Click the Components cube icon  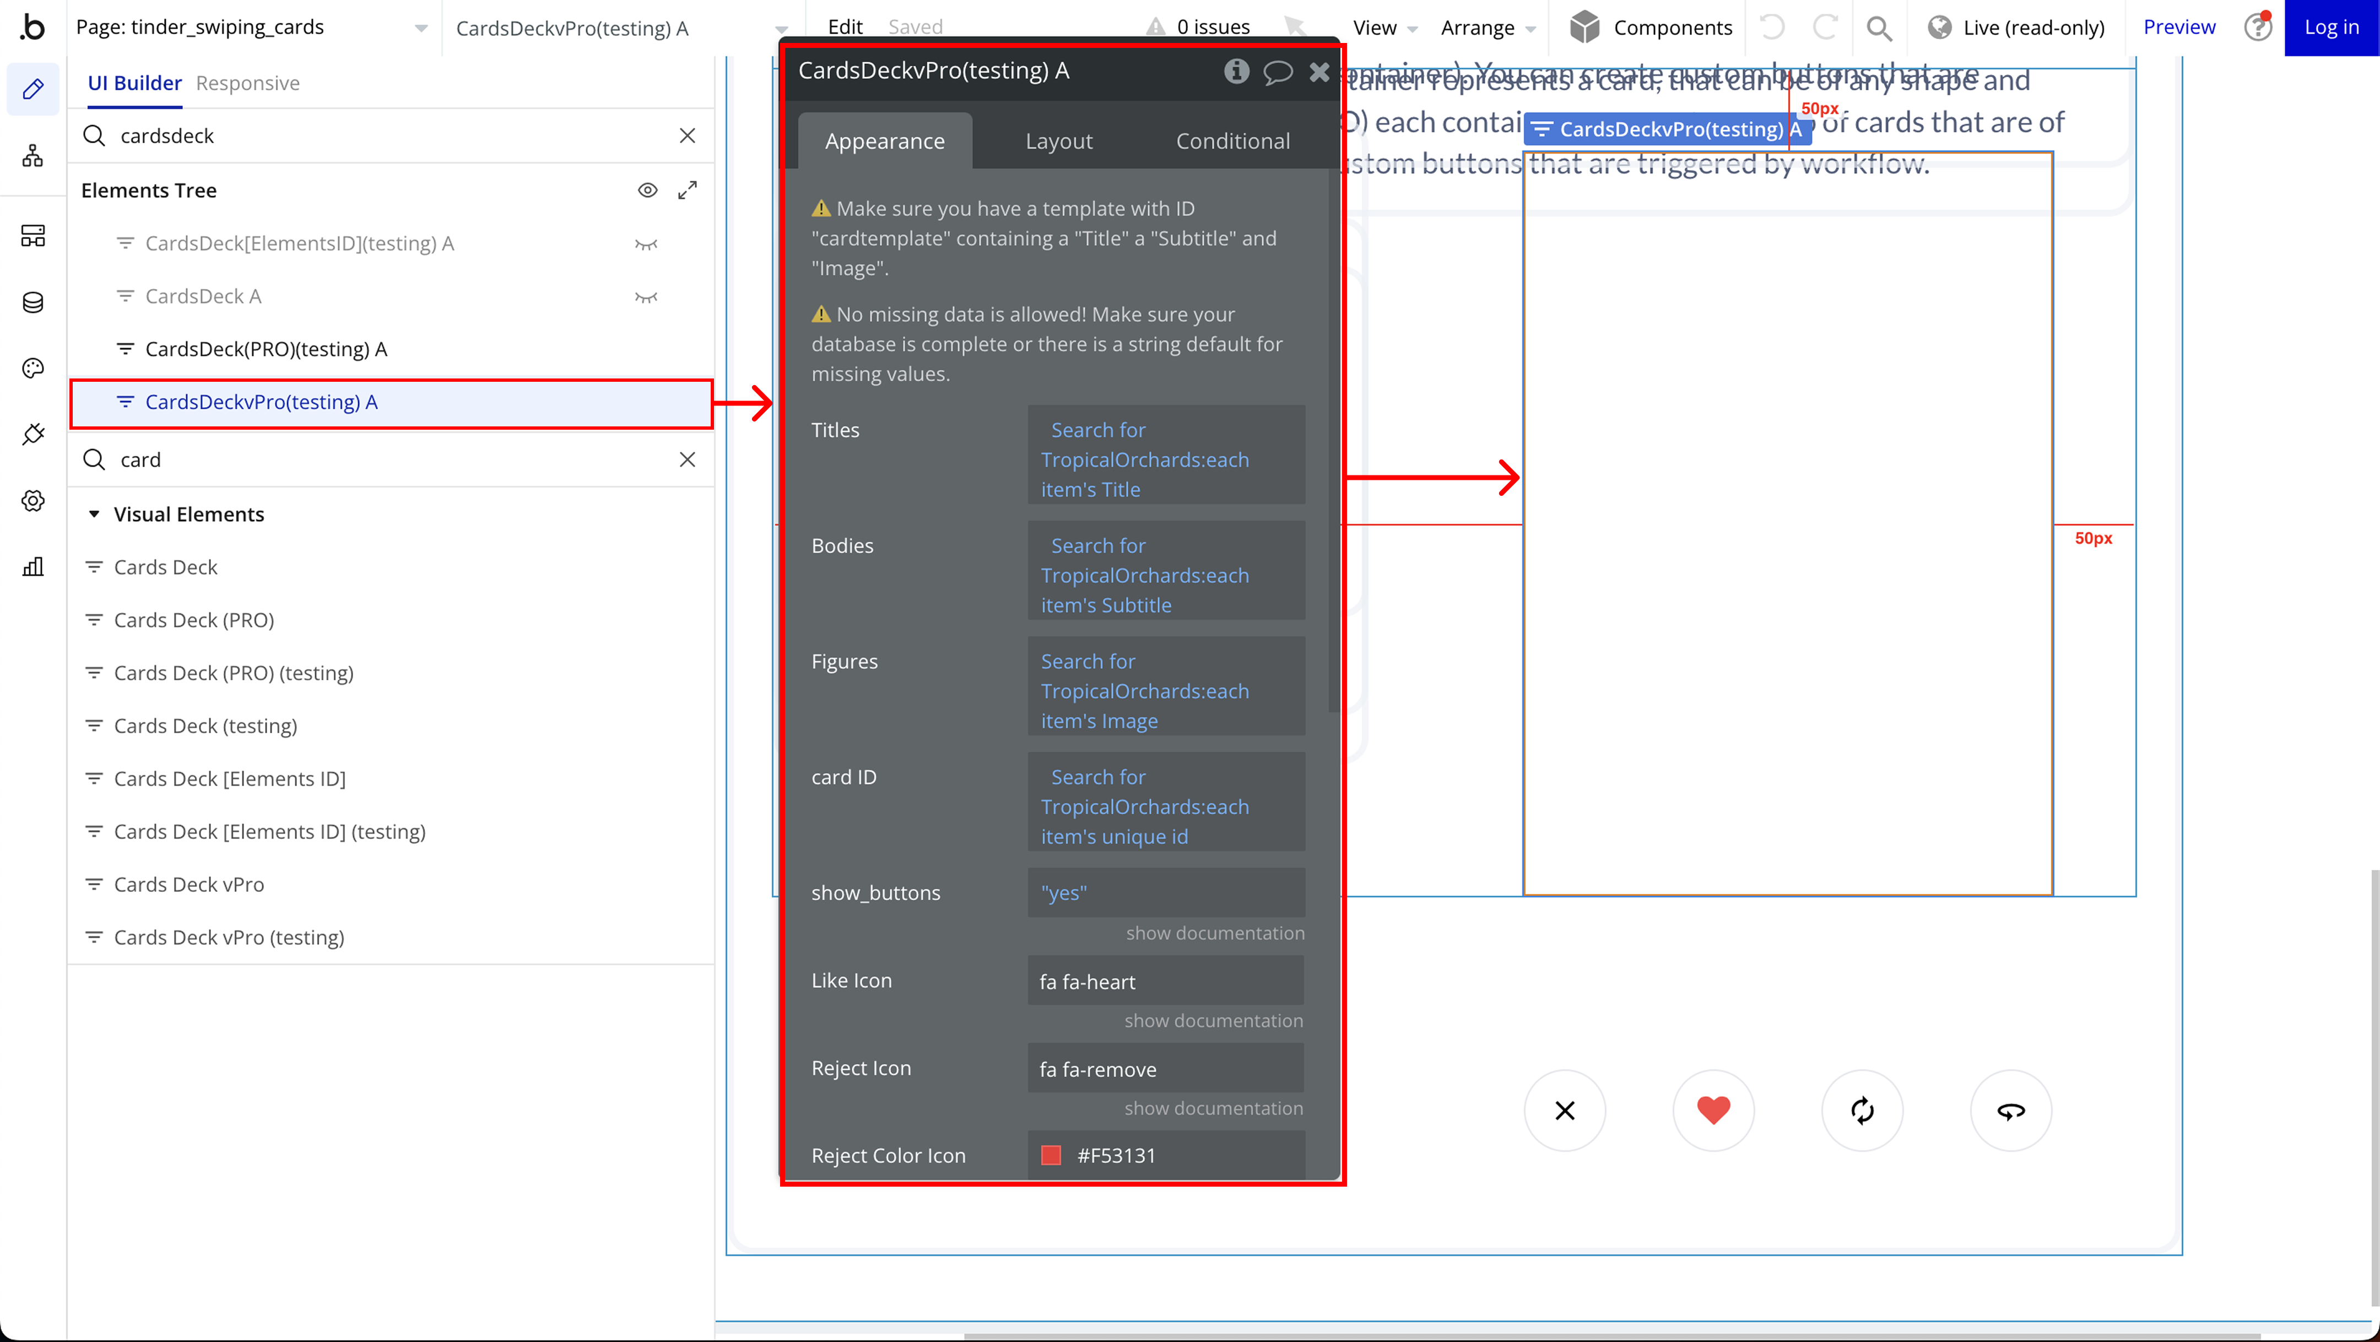[1584, 28]
